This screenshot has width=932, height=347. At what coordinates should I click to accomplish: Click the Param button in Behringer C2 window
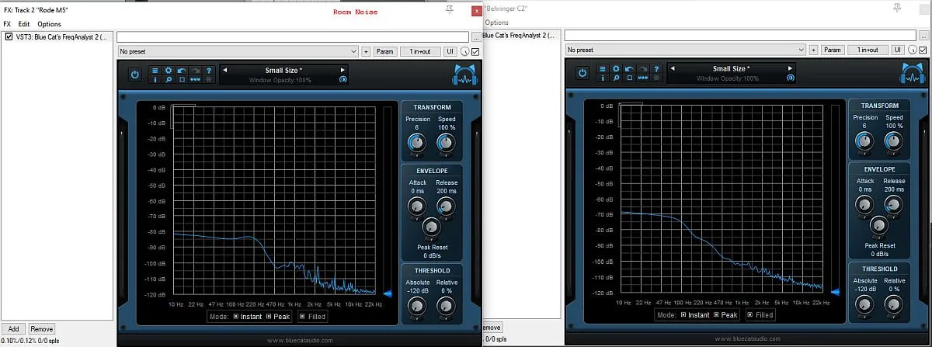833,50
